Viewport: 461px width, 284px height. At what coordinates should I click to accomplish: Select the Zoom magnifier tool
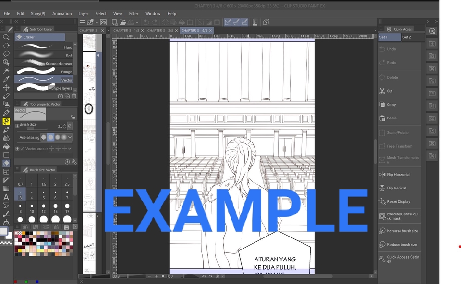click(6, 36)
